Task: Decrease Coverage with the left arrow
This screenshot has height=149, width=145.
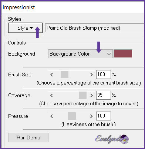Action: [x=52, y=95]
